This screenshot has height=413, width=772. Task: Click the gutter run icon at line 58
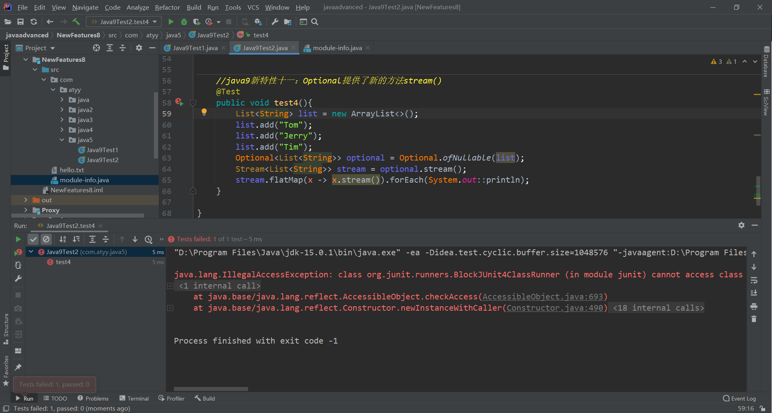click(x=179, y=102)
